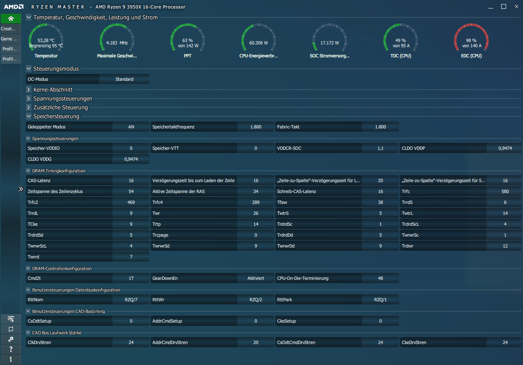Collapse the CAD Bus Laufwerk Stärke subsection

pyautogui.click(x=28, y=333)
